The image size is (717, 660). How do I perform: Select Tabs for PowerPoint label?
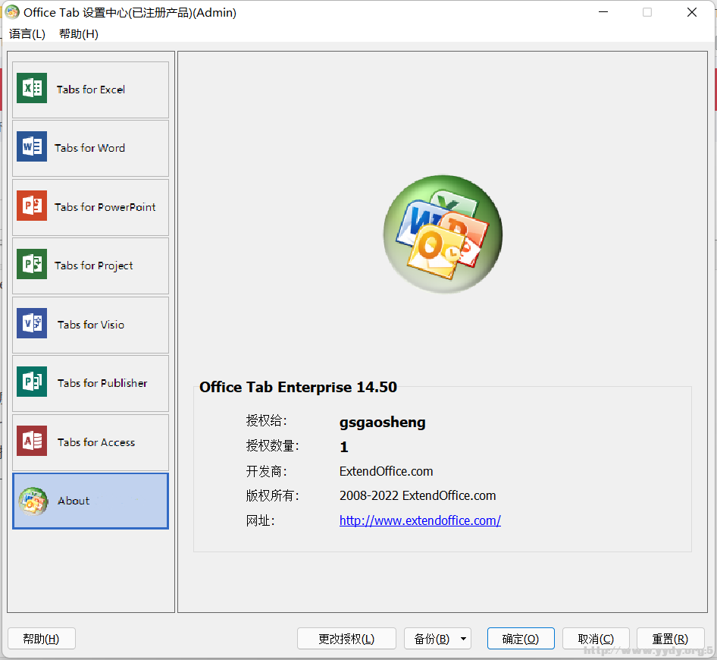pyautogui.click(x=105, y=207)
